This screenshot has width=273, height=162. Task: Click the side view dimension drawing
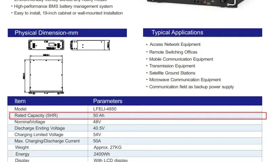tap(90, 45)
